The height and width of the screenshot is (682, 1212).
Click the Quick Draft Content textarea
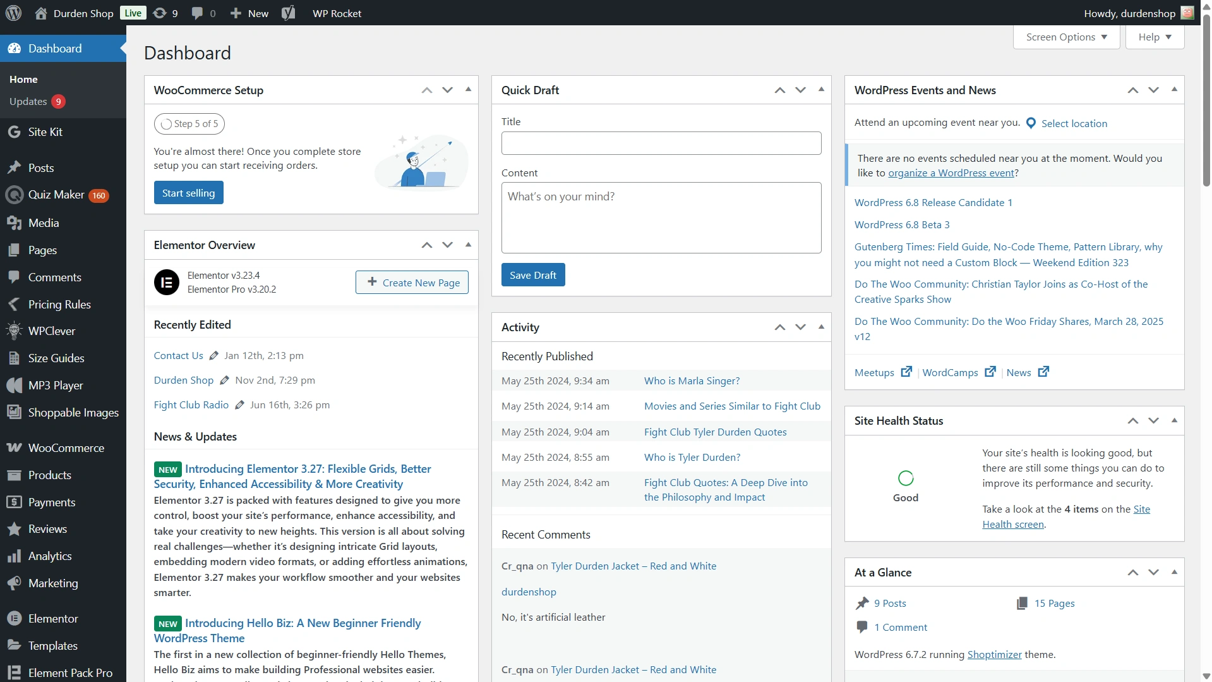point(661,217)
